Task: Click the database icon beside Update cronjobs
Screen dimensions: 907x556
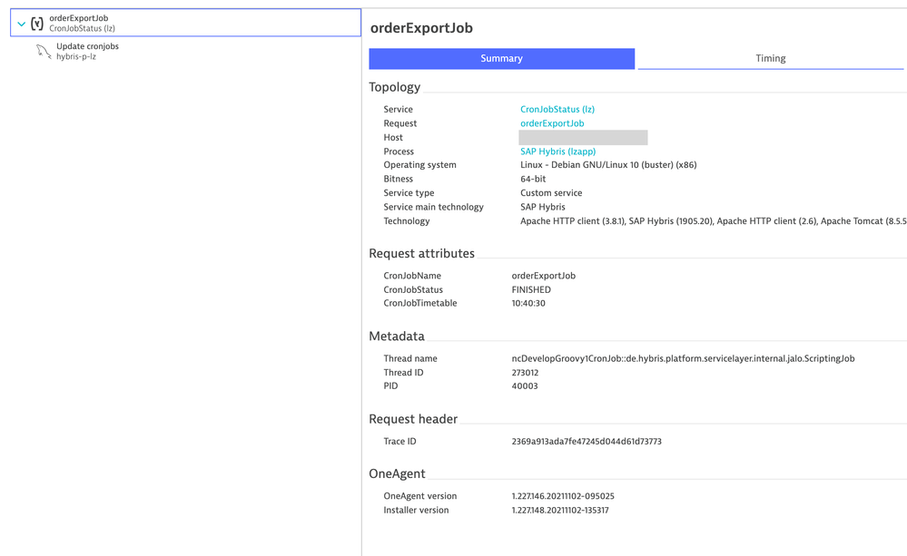Action: click(x=44, y=52)
